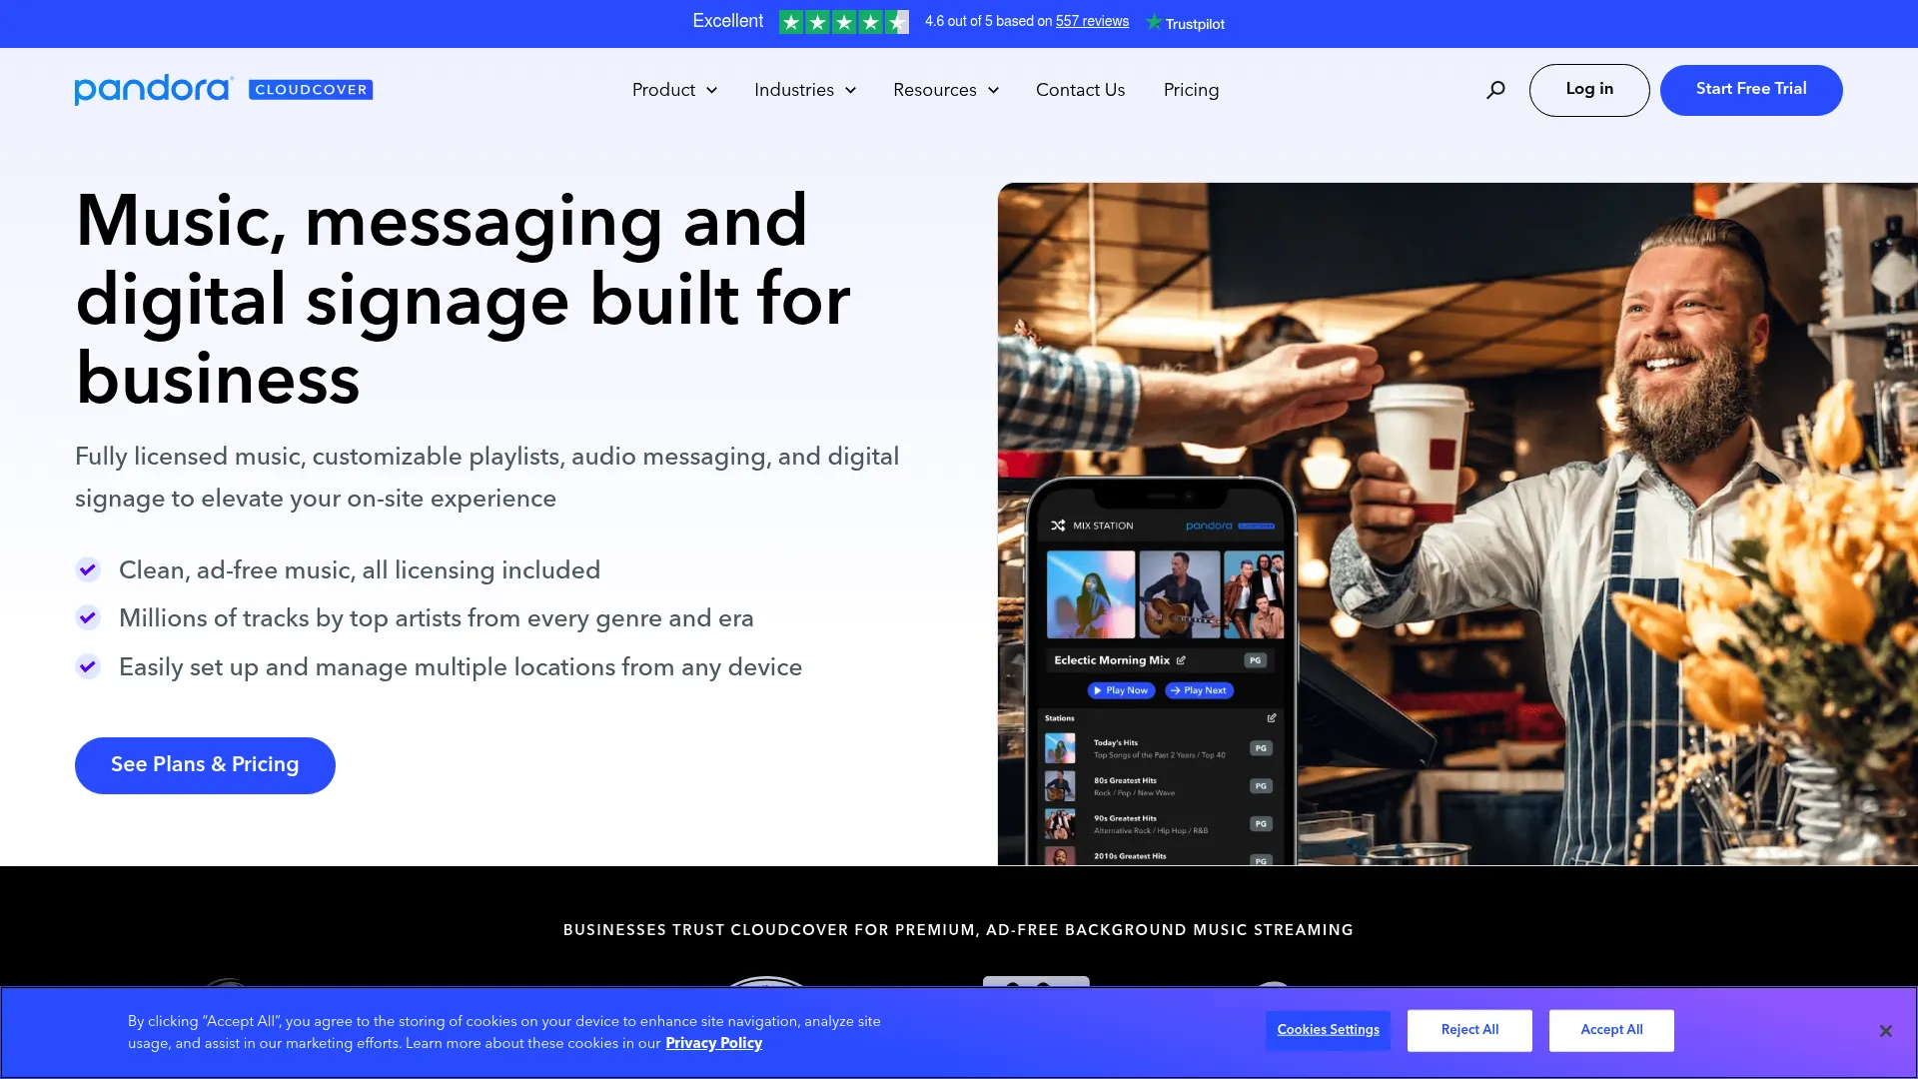This screenshot has height=1079, width=1918.
Task: Click '4.6 out of 5 based on' text
Action: tap(988, 21)
